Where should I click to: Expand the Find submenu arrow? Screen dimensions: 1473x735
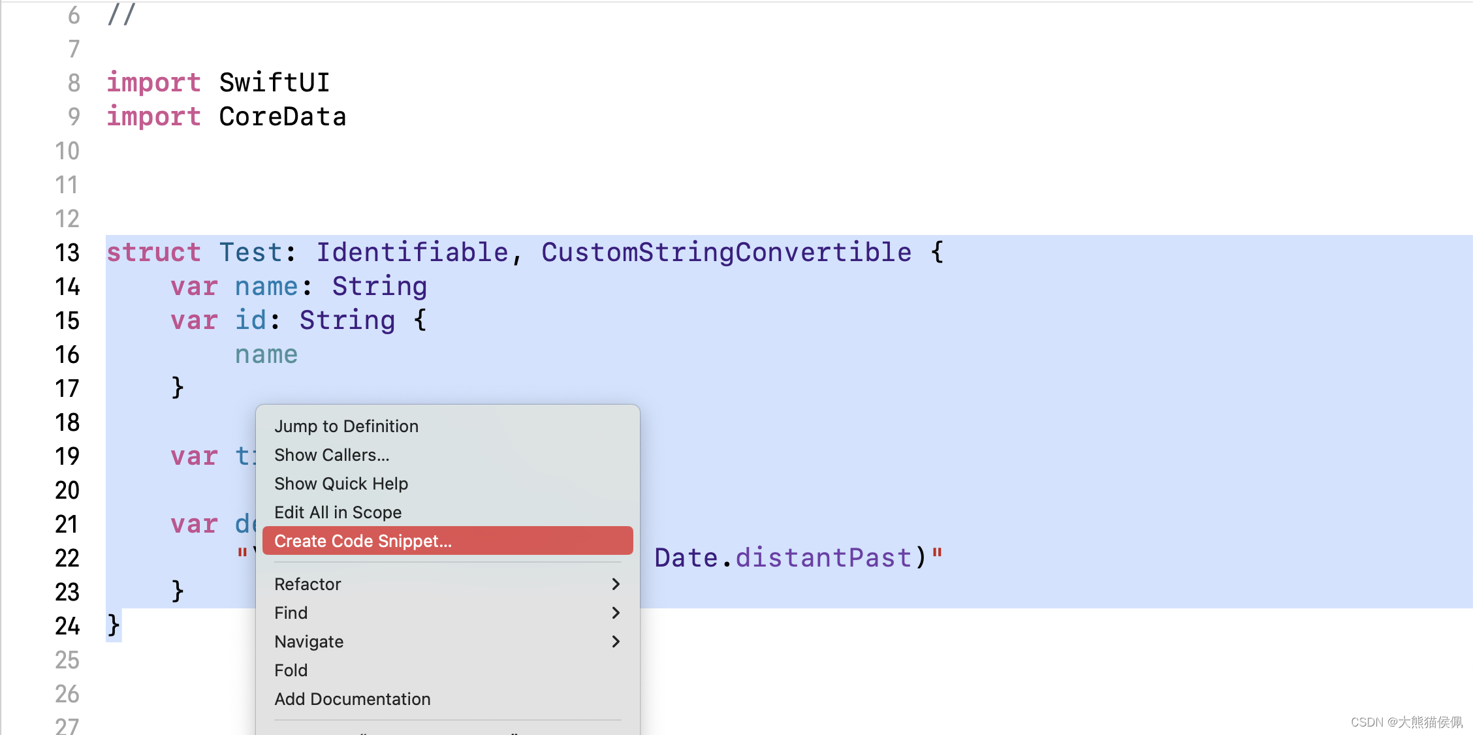click(616, 613)
